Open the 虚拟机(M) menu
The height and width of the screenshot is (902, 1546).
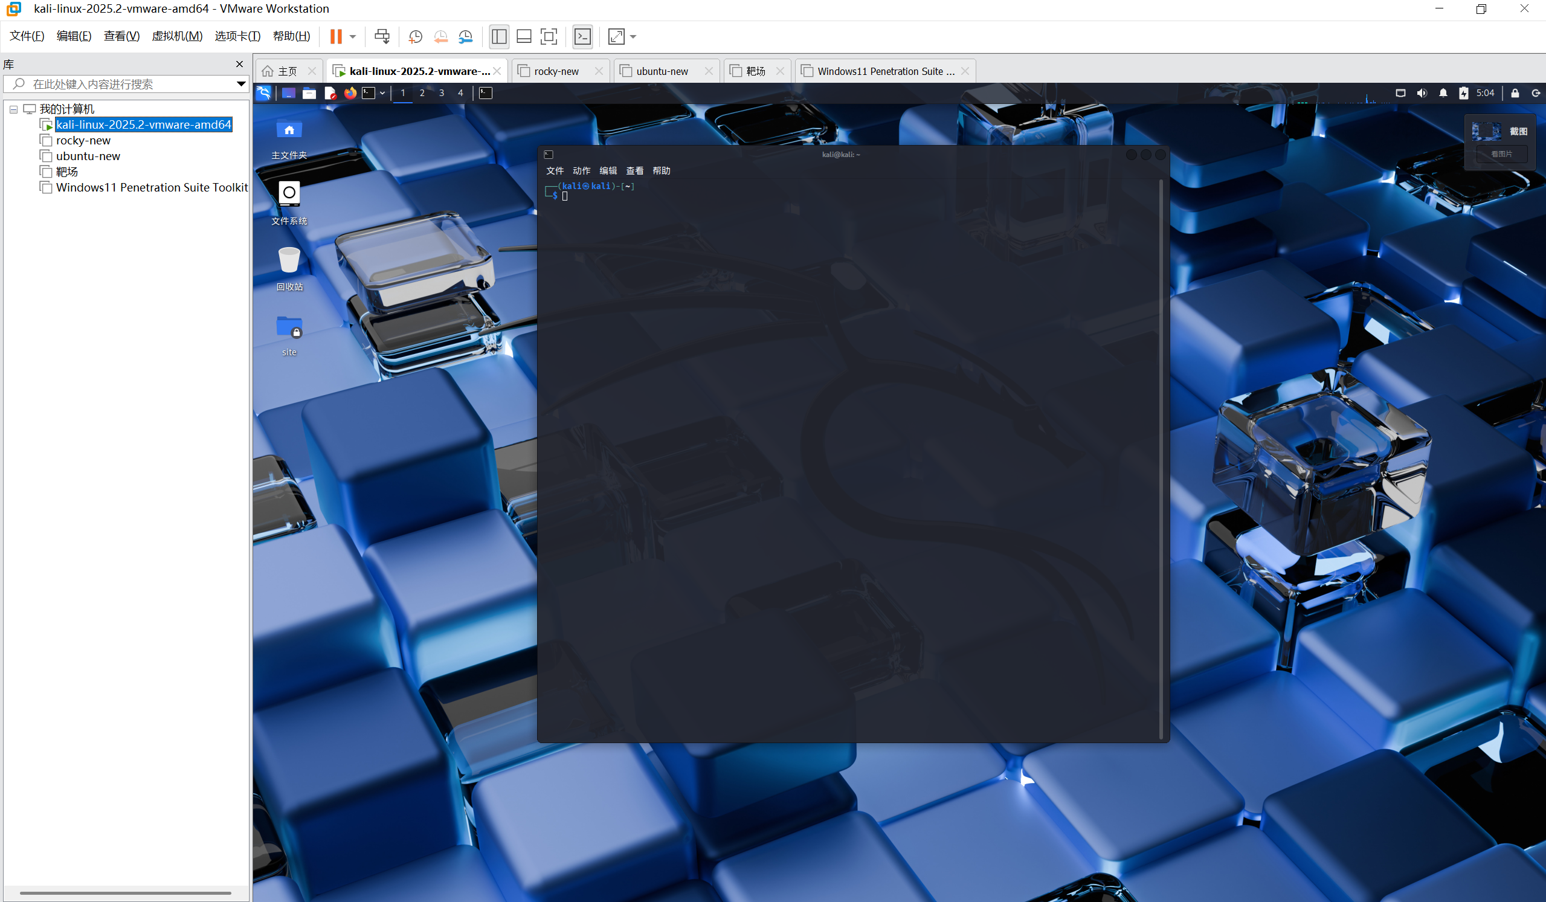click(177, 36)
